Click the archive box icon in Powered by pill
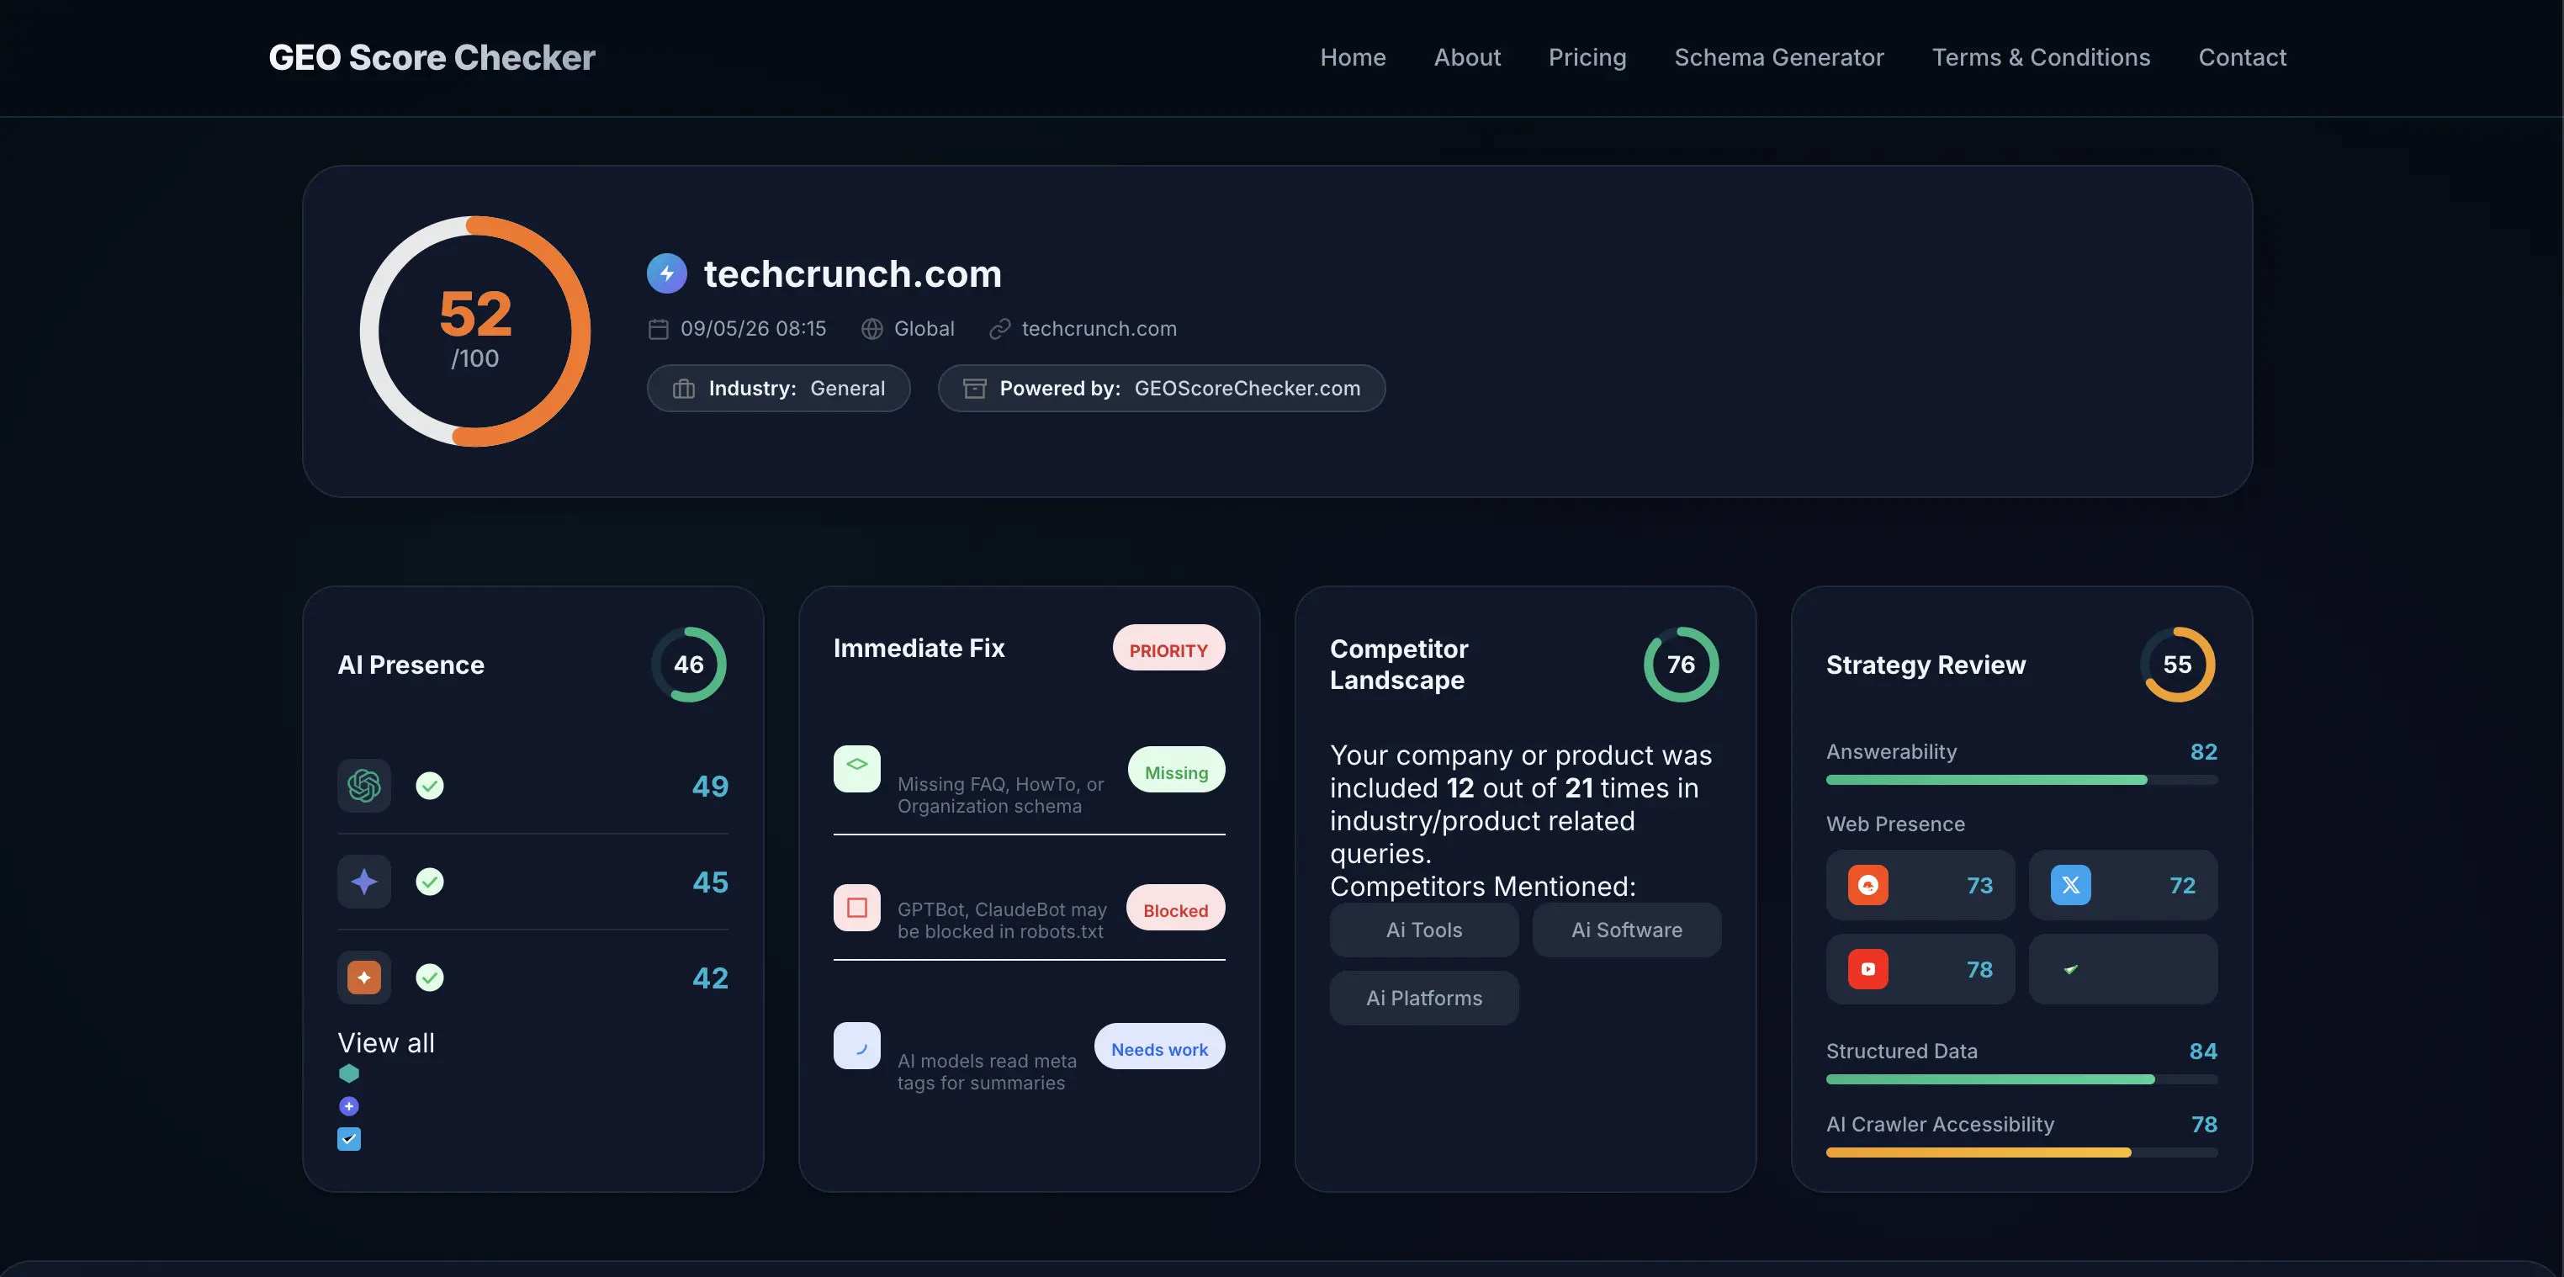The height and width of the screenshot is (1277, 2564). click(974, 388)
